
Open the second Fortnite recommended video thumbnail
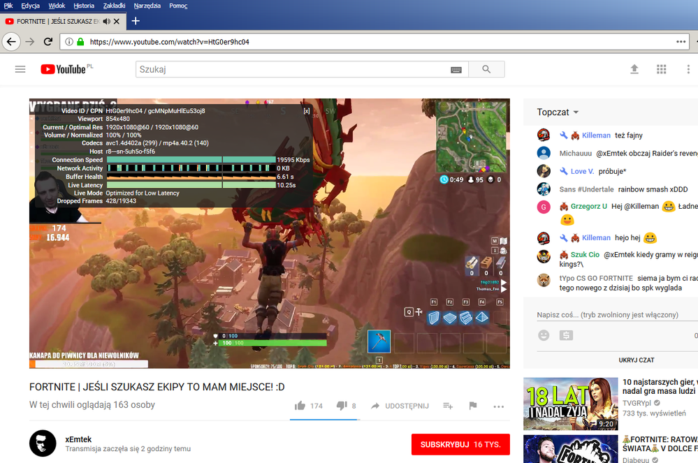(x=571, y=449)
